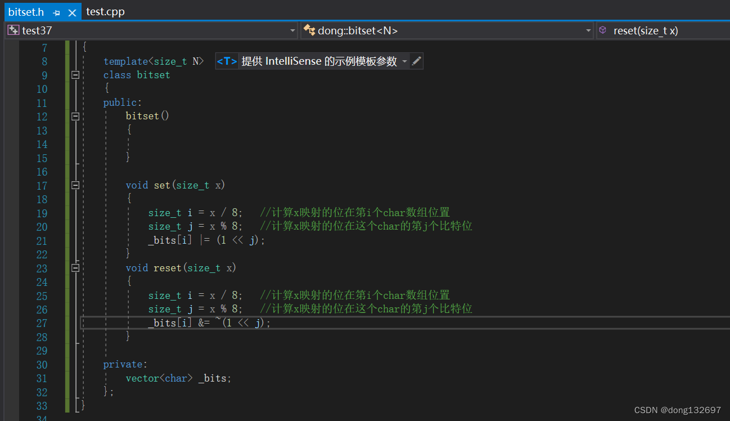Click 'size_t j = x % 8;' in reset function
730x421 pixels.
coord(196,309)
